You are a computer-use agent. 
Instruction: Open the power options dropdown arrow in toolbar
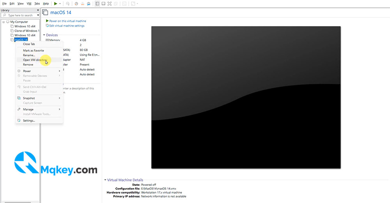click(60, 4)
